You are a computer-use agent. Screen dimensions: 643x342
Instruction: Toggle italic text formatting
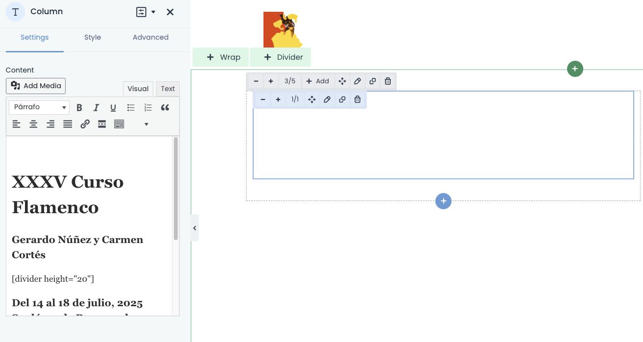(96, 108)
